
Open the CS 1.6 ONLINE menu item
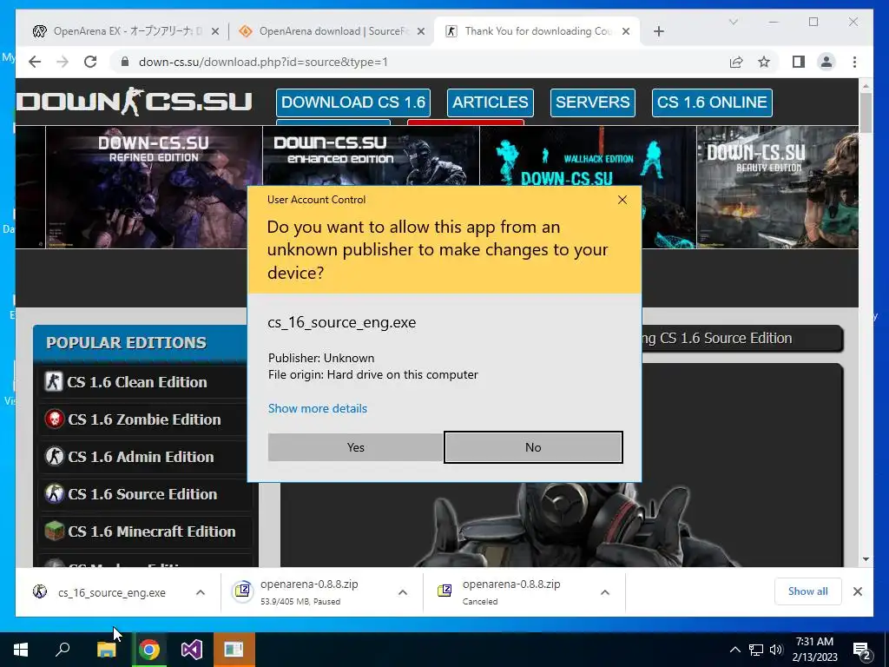[712, 102]
